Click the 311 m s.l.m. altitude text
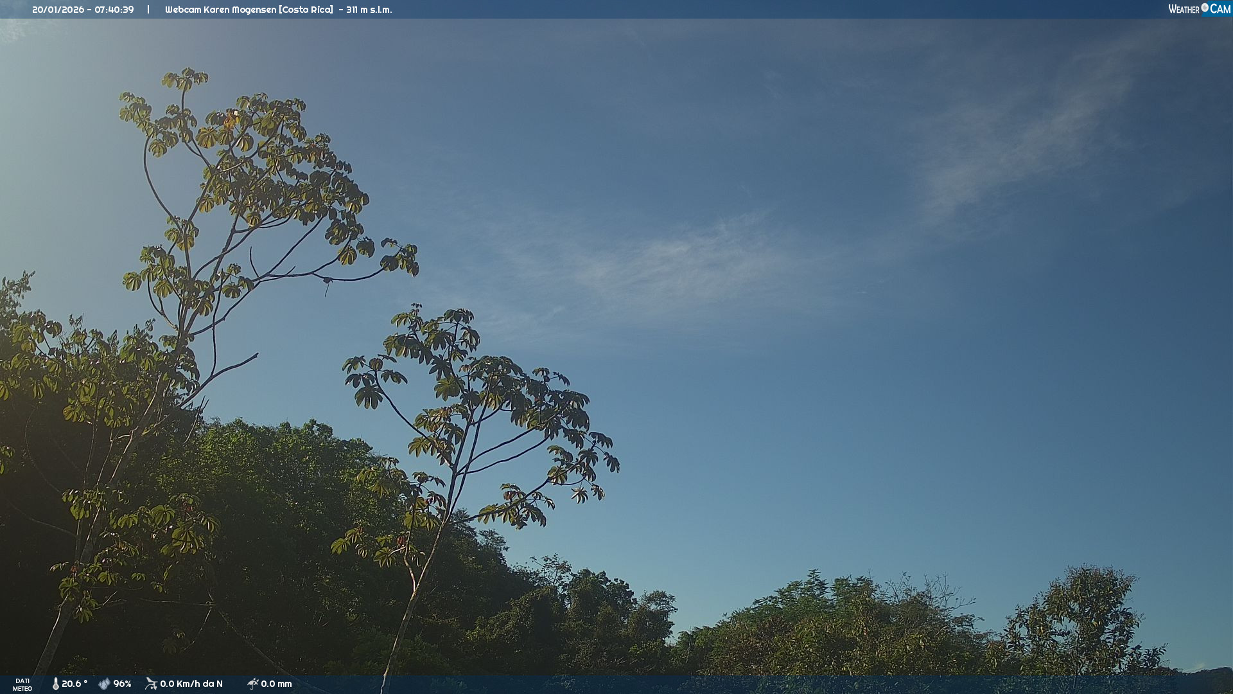 pos(369,10)
